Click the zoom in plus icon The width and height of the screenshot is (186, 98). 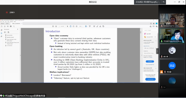tap(77, 26)
